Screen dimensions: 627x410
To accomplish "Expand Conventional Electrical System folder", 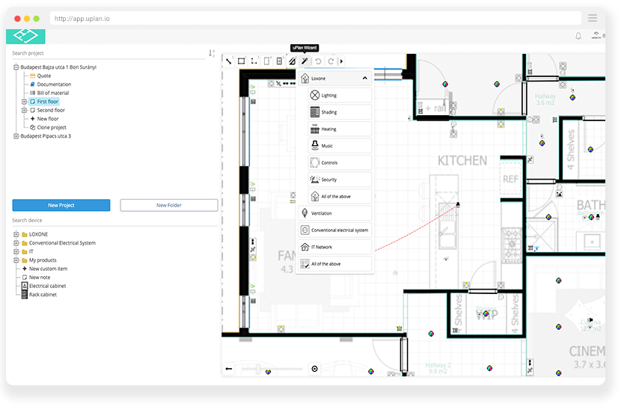I will (16, 243).
